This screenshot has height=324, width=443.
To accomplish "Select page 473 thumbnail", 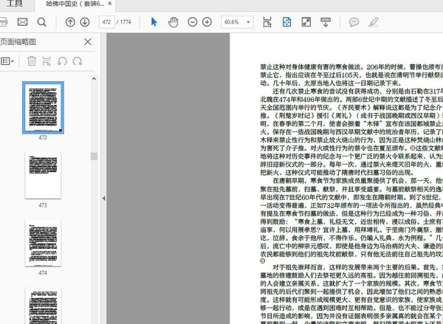I will click(x=43, y=175).
